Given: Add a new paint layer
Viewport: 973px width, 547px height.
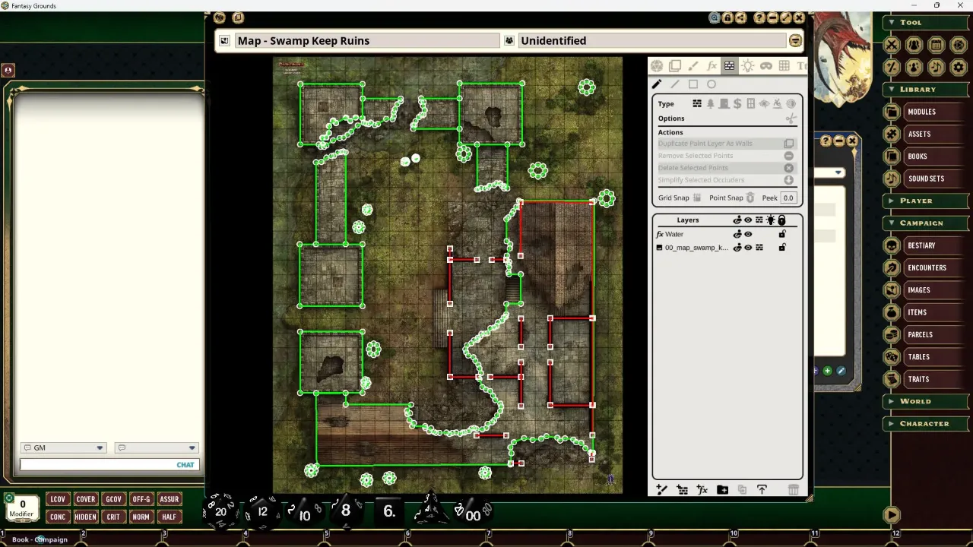Looking at the screenshot, I should (661, 490).
